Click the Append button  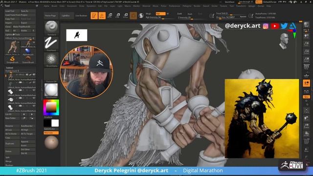coord(28,142)
